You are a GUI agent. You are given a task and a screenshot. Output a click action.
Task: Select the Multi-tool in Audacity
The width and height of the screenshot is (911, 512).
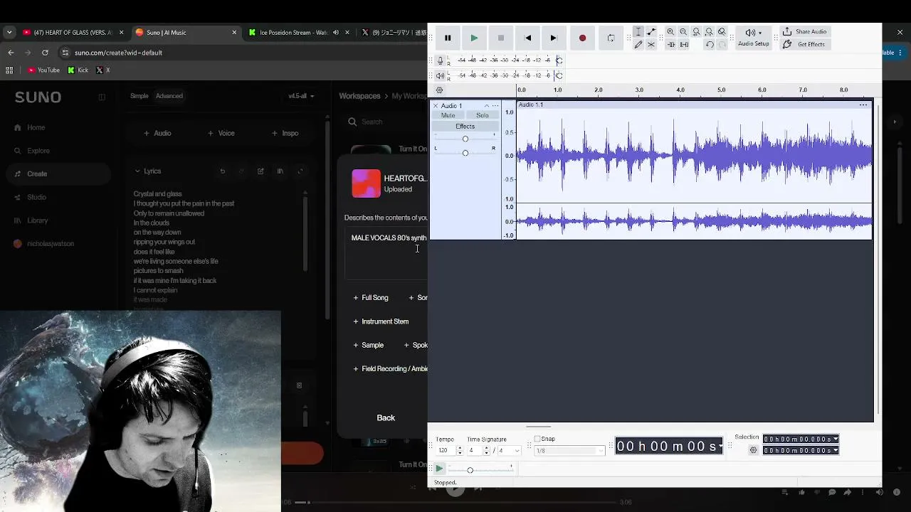(651, 44)
